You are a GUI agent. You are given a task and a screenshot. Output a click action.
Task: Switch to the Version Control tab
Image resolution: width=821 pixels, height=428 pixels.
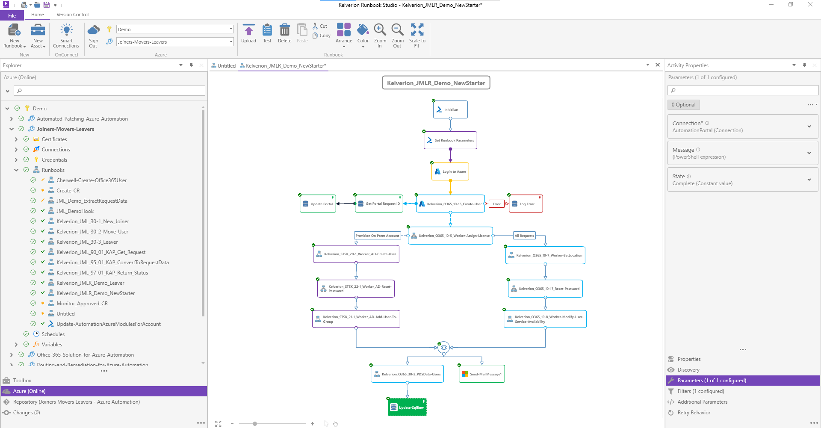72,15
